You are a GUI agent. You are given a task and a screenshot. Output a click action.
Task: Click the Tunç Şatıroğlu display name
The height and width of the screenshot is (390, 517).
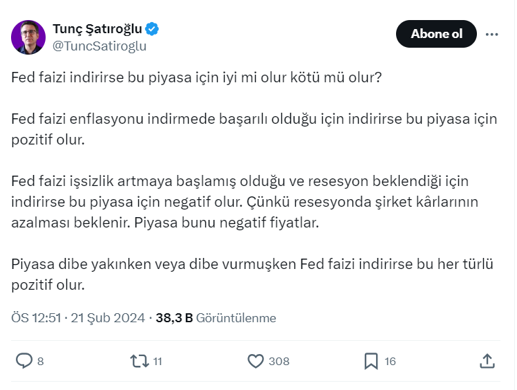click(97, 29)
